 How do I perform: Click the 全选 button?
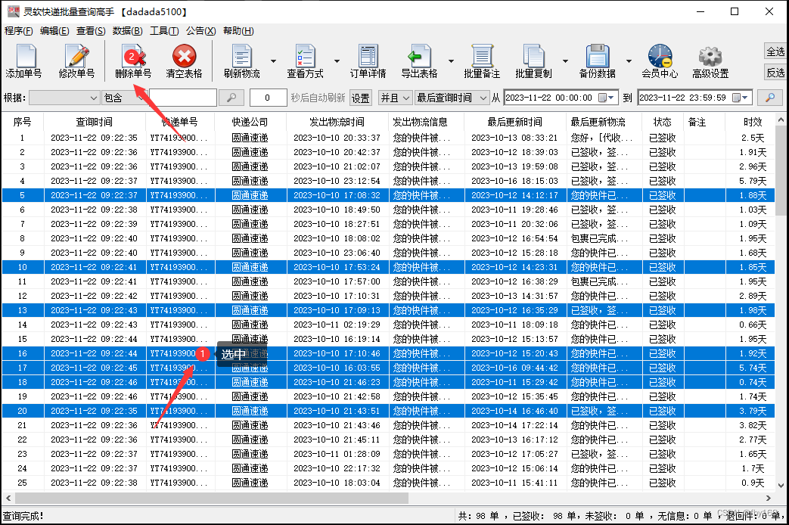(775, 51)
